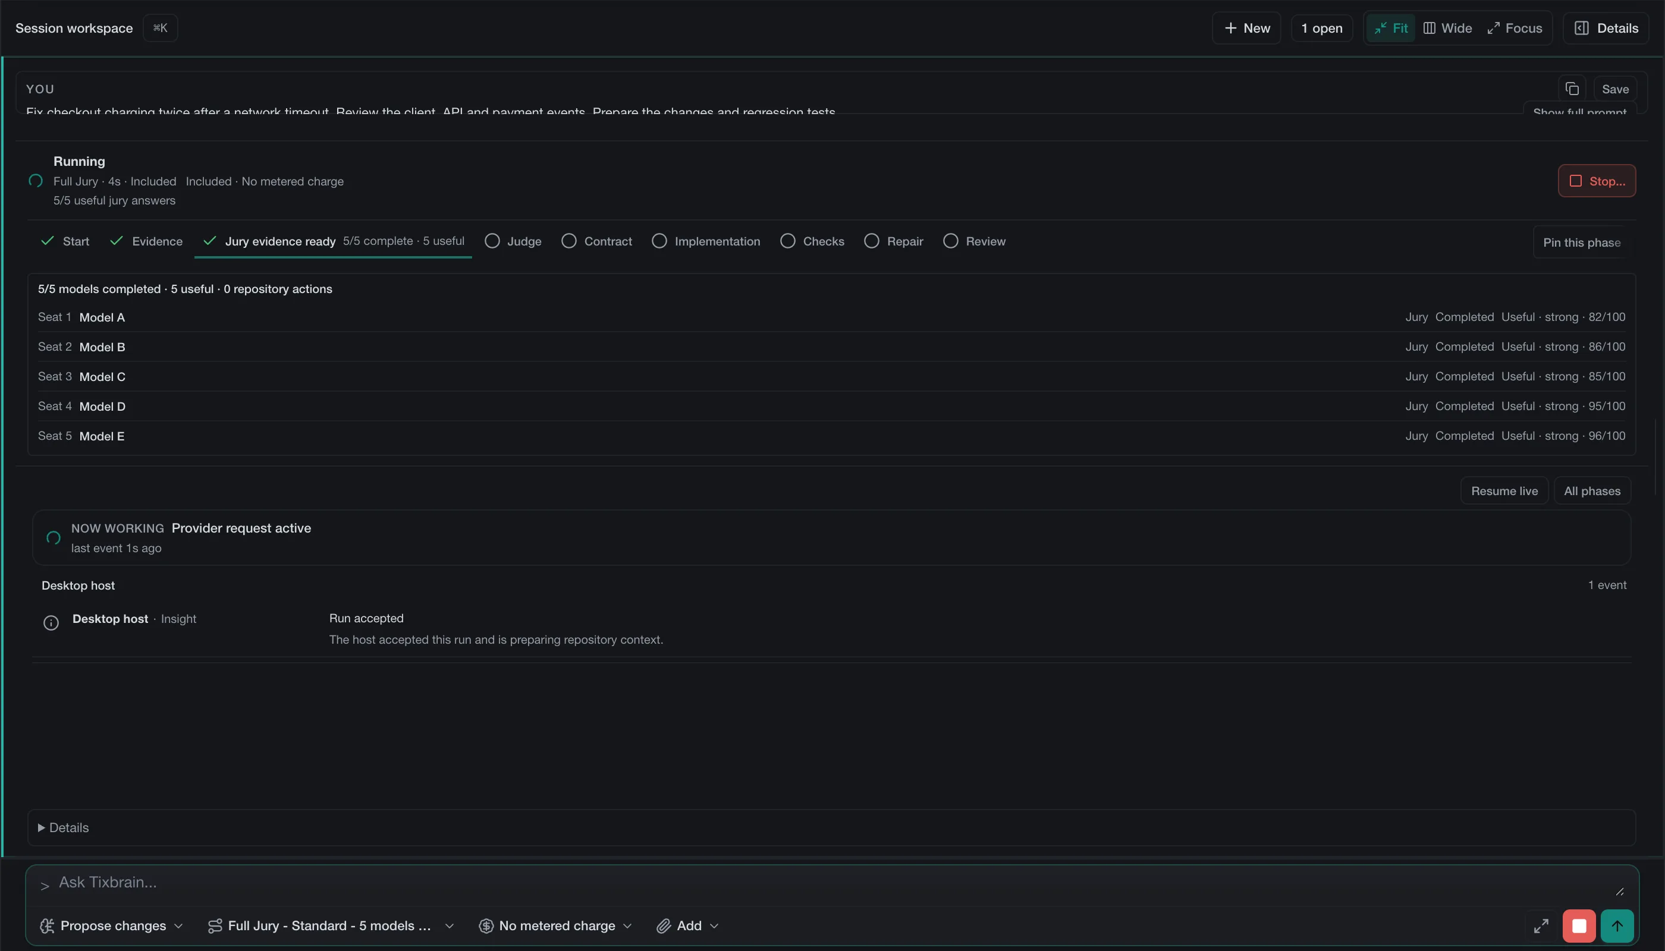Open the Checks phase
The height and width of the screenshot is (951, 1665).
pyautogui.click(x=812, y=241)
